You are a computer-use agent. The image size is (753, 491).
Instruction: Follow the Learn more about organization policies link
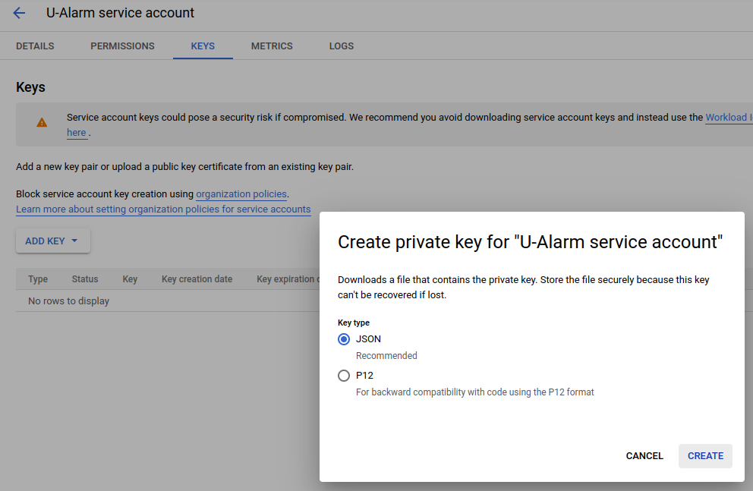(x=163, y=209)
